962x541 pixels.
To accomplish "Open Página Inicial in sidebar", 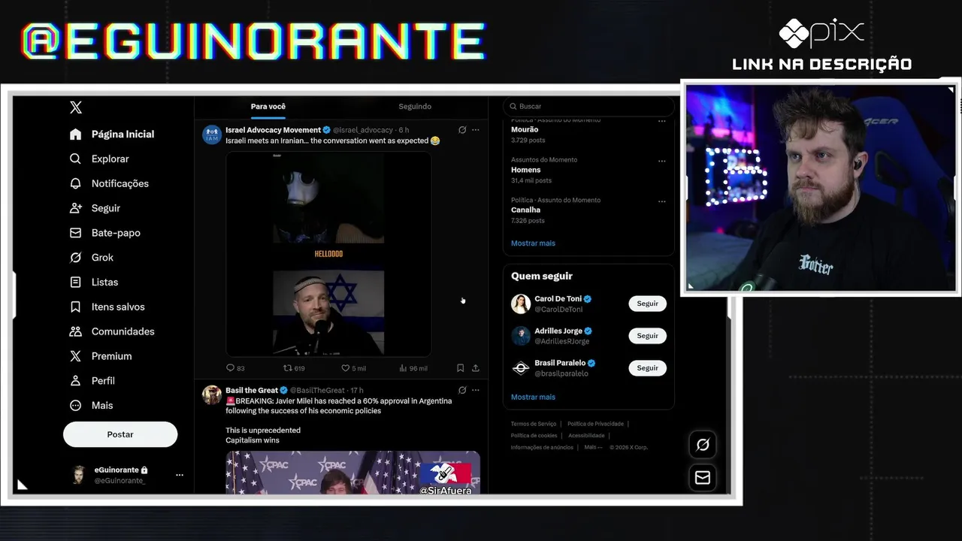I will 112,134.
